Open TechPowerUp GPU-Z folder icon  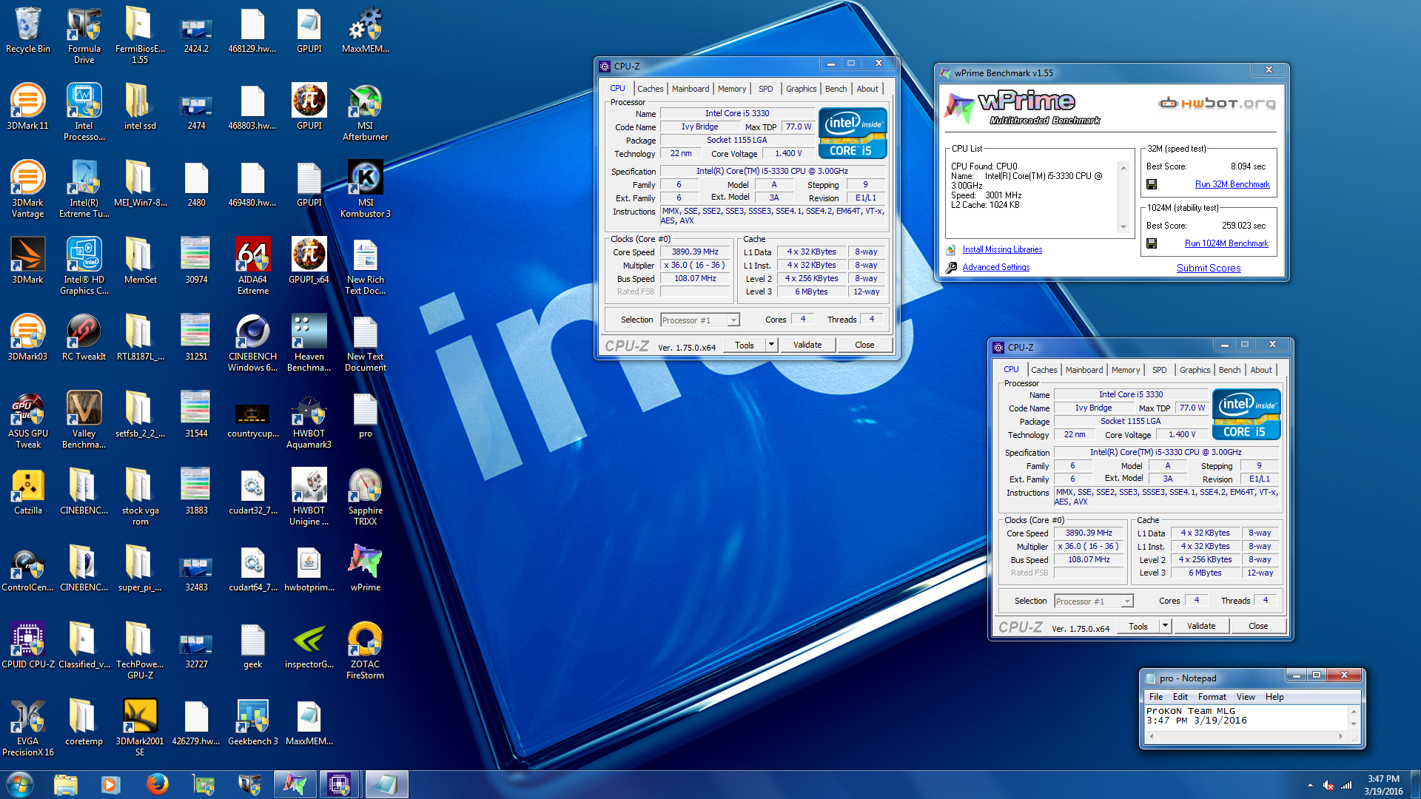(x=141, y=651)
